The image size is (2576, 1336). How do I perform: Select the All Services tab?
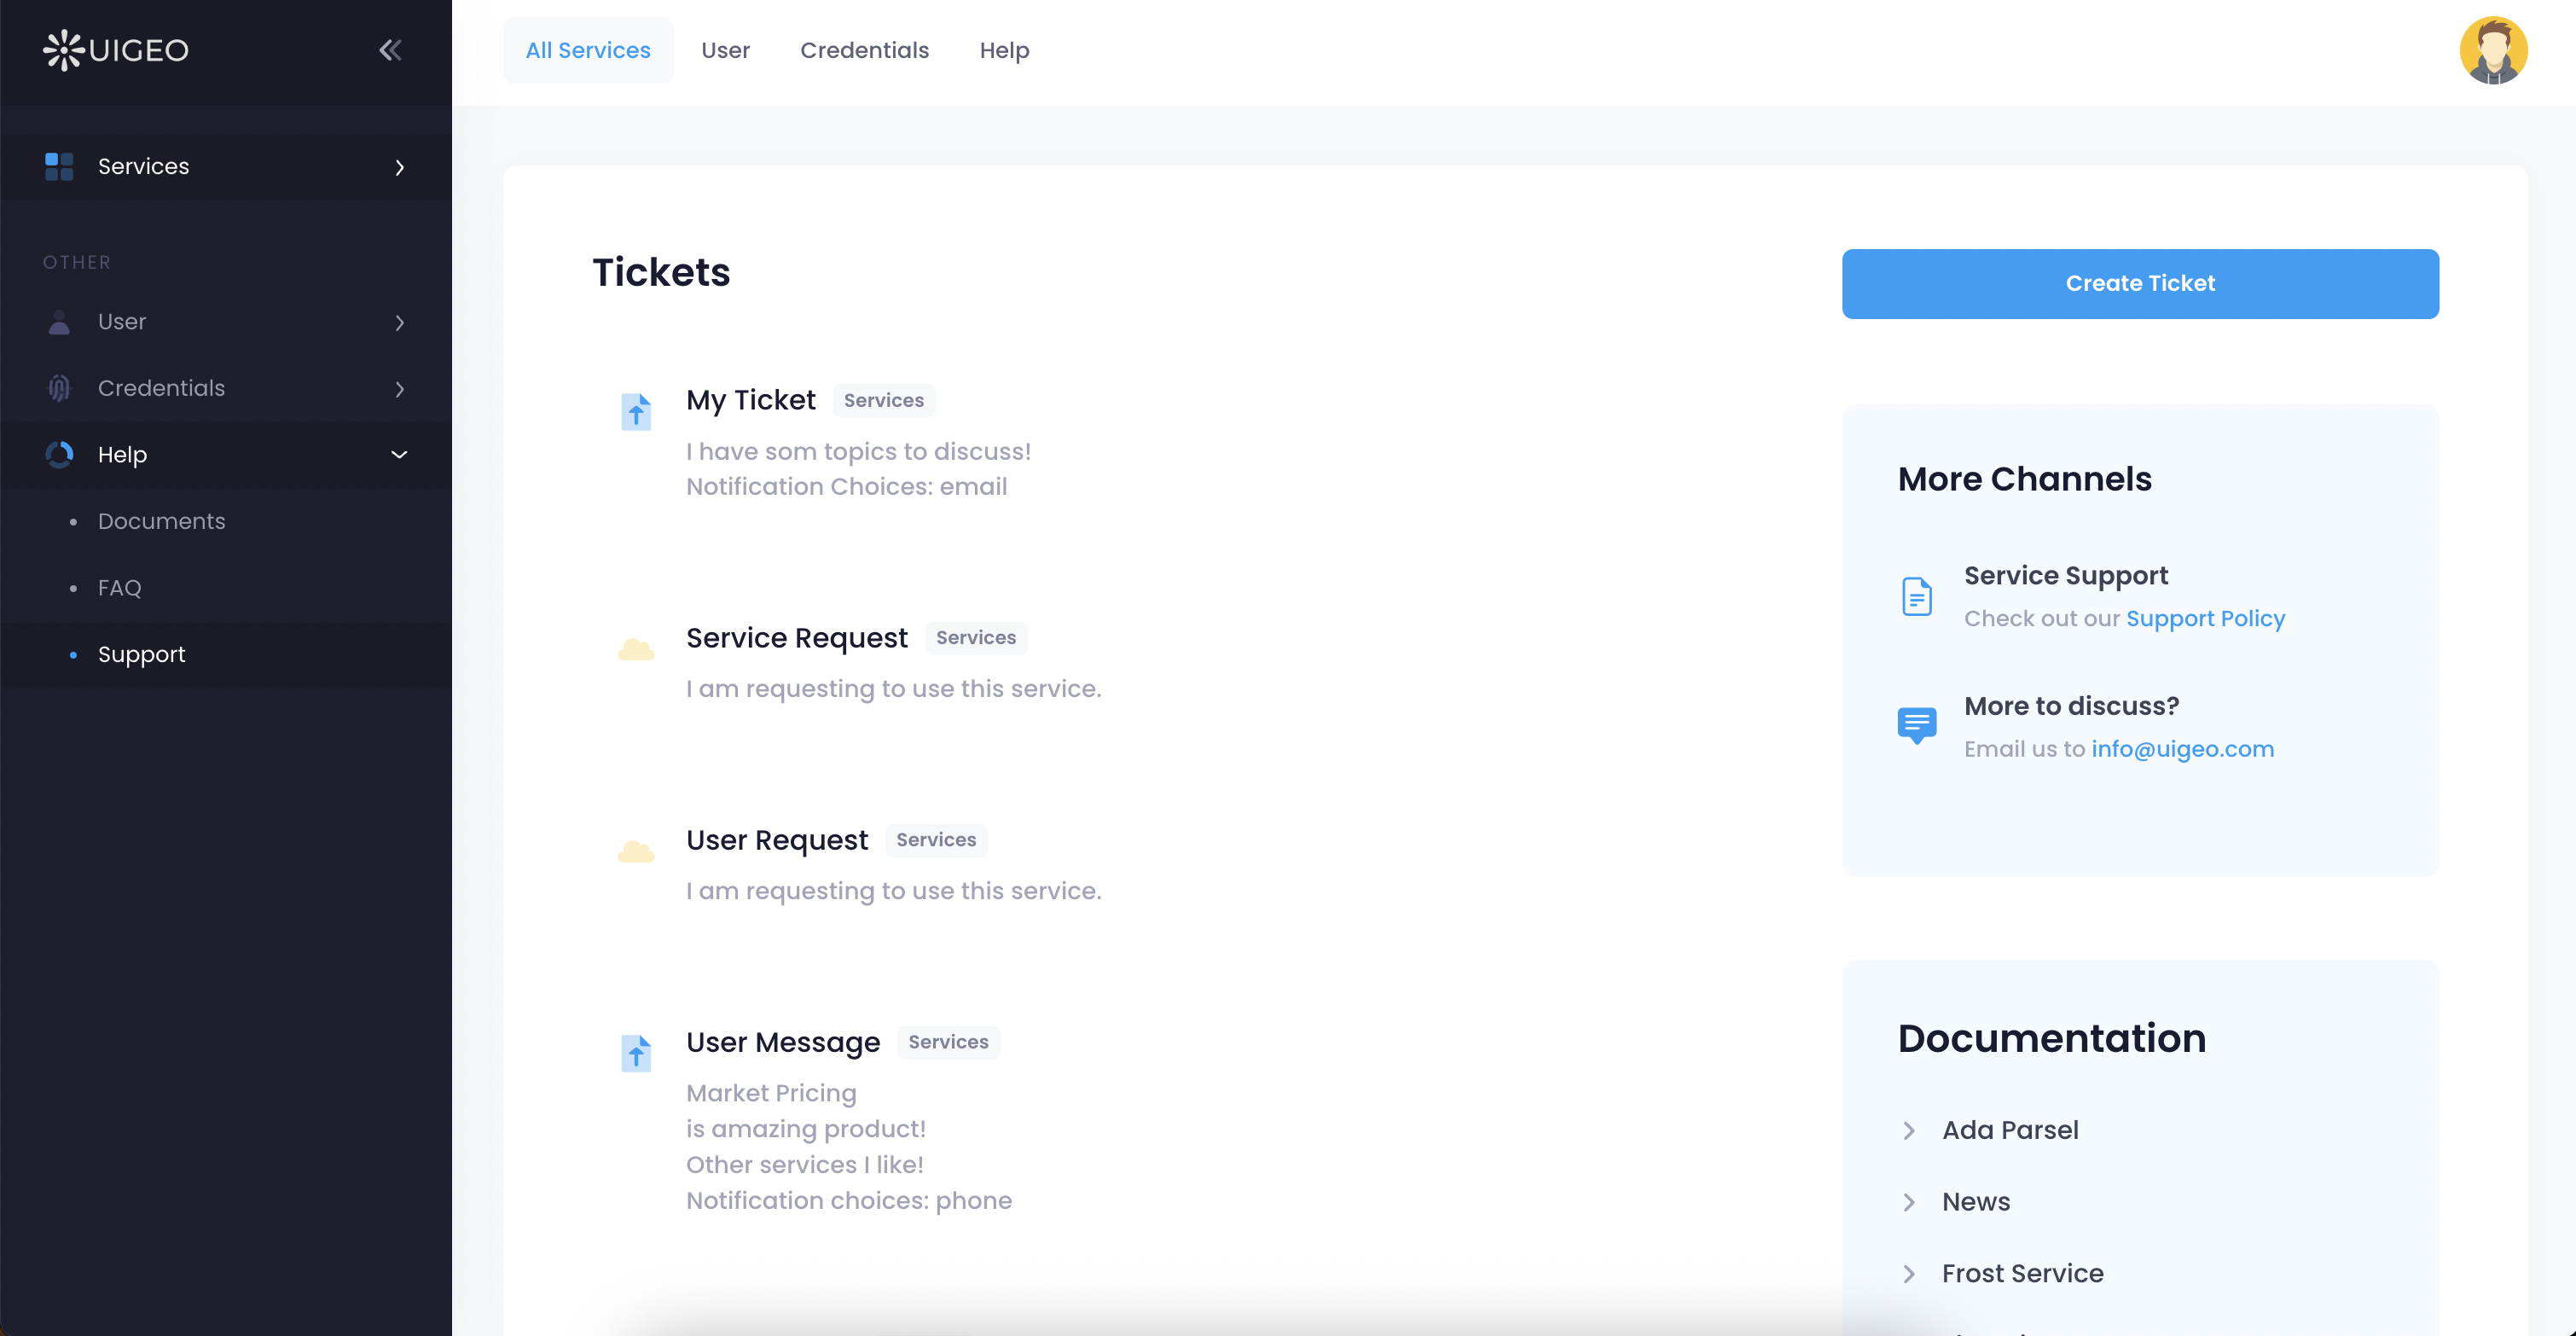pos(588,50)
